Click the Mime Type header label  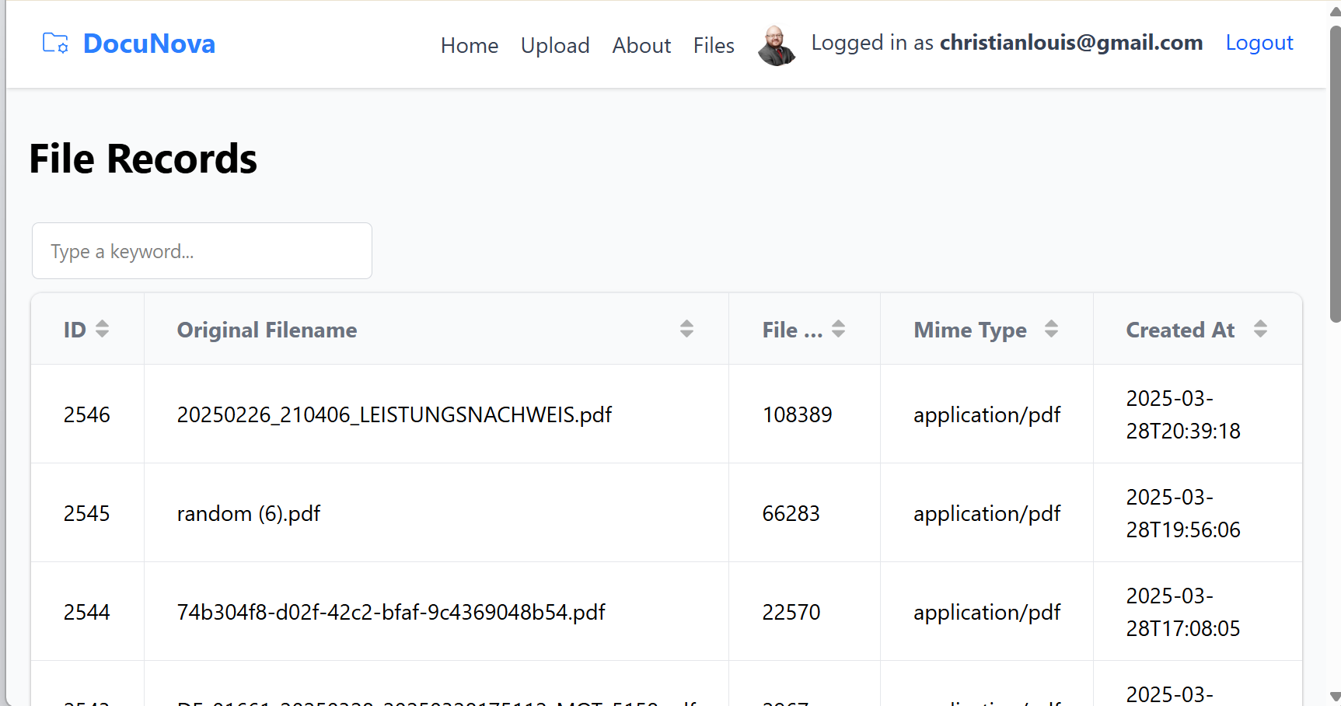click(x=970, y=330)
